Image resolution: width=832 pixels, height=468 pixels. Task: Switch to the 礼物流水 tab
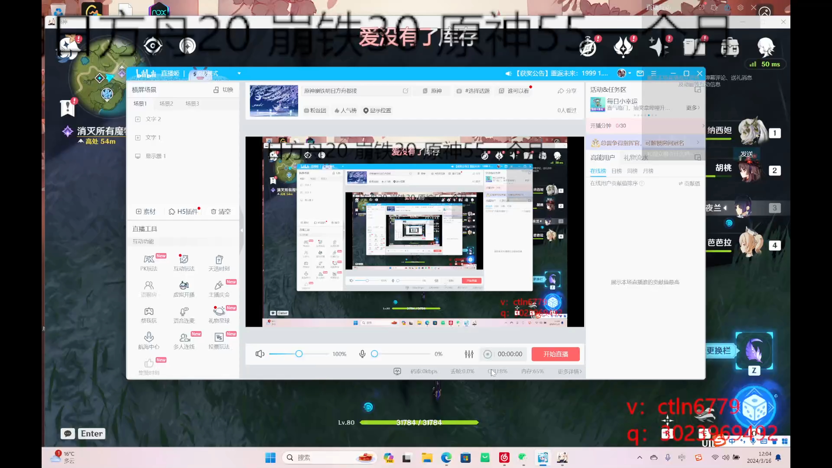coord(635,157)
